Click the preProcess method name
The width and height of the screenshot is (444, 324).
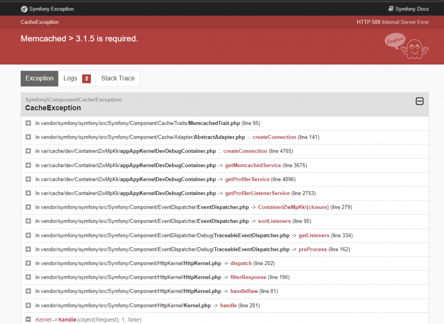click(313, 250)
